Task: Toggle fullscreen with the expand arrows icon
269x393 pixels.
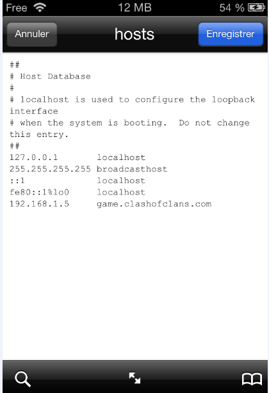Action: coord(134,378)
